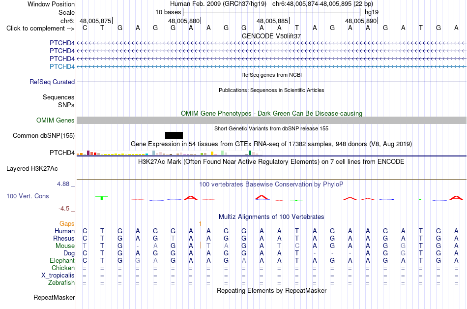This screenshot has width=467, height=309.
Task: Click 'Multiz Alignments of 100 Vertebrates' title
Action: 271,217
